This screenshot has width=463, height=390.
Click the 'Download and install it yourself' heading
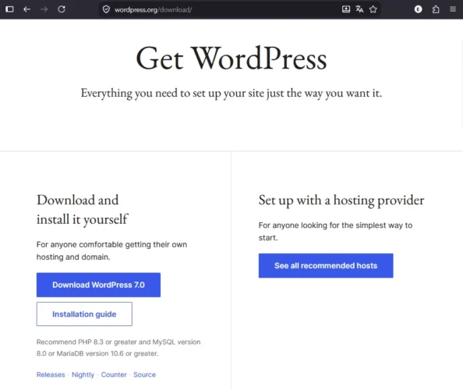click(82, 210)
